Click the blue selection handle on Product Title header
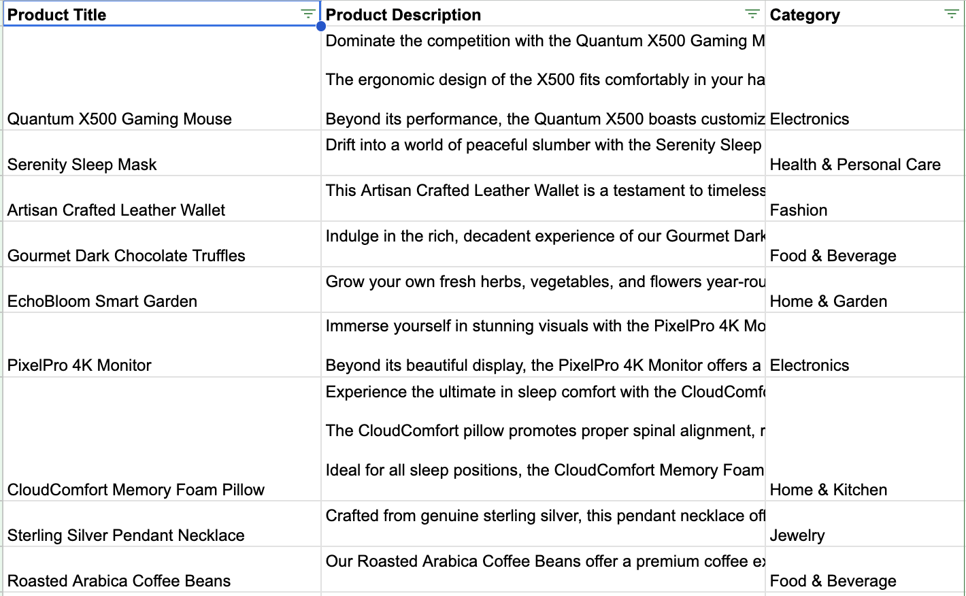 [321, 25]
